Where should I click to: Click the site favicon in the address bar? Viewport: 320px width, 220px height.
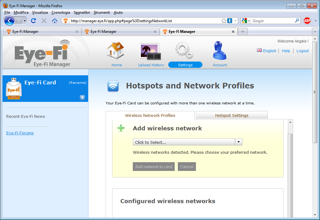point(65,21)
